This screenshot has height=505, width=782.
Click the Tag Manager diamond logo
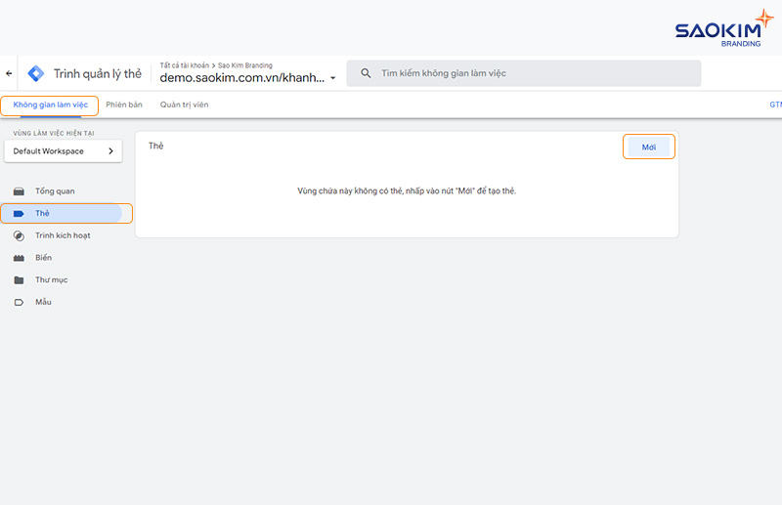pyautogui.click(x=36, y=73)
